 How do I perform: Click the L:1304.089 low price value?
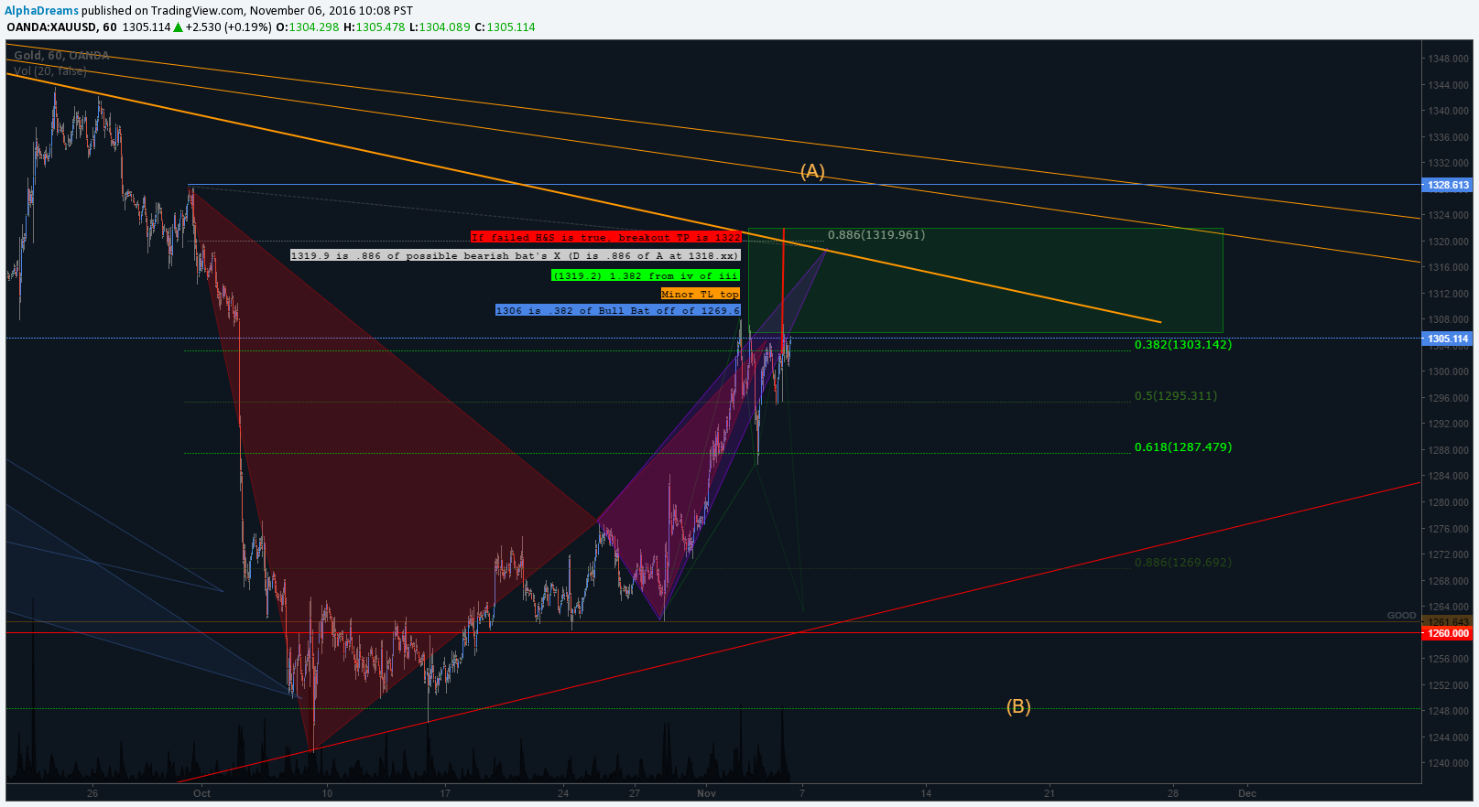tap(440, 27)
